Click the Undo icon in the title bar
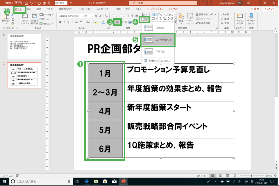This screenshot has width=279, height=186. (x=32, y=3)
